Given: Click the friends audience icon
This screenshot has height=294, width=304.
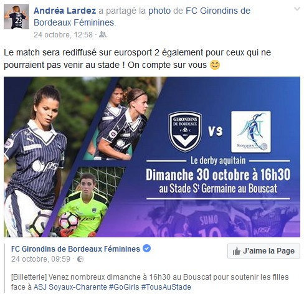Looking at the screenshot, I should pos(103,34).
